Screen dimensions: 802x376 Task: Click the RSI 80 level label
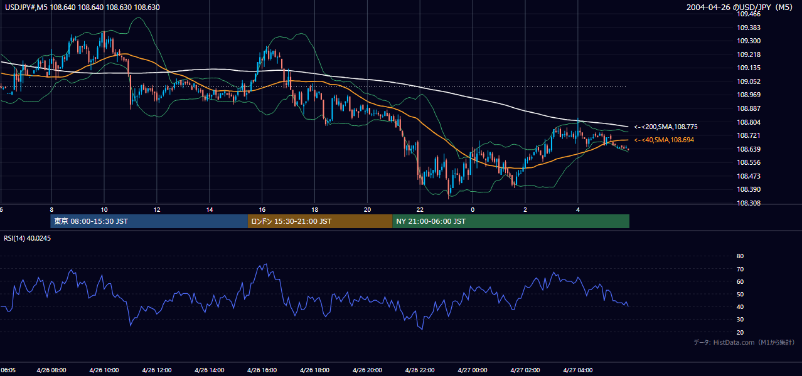(740, 256)
